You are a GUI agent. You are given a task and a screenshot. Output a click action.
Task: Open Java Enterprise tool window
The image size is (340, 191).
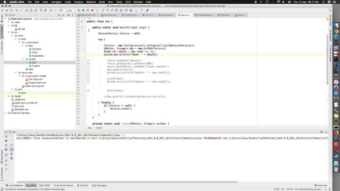click(x=14, y=185)
